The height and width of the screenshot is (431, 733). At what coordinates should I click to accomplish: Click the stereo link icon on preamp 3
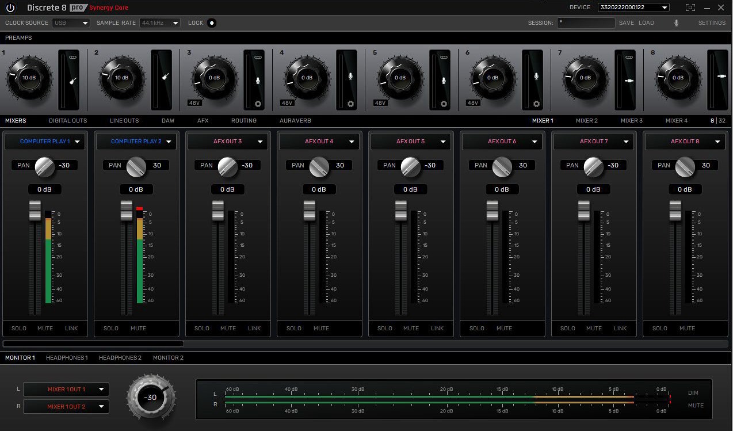click(x=258, y=58)
